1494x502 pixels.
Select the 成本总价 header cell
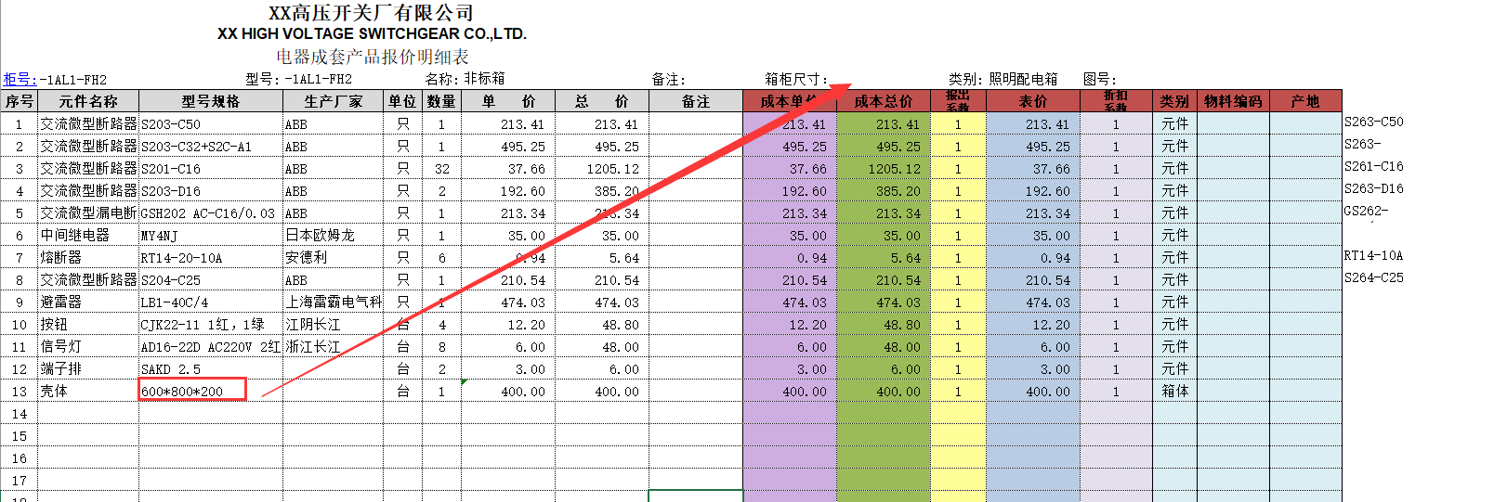click(x=884, y=101)
